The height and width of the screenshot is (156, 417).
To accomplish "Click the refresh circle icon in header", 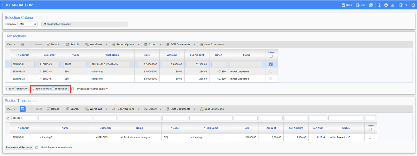I will (413, 5).
